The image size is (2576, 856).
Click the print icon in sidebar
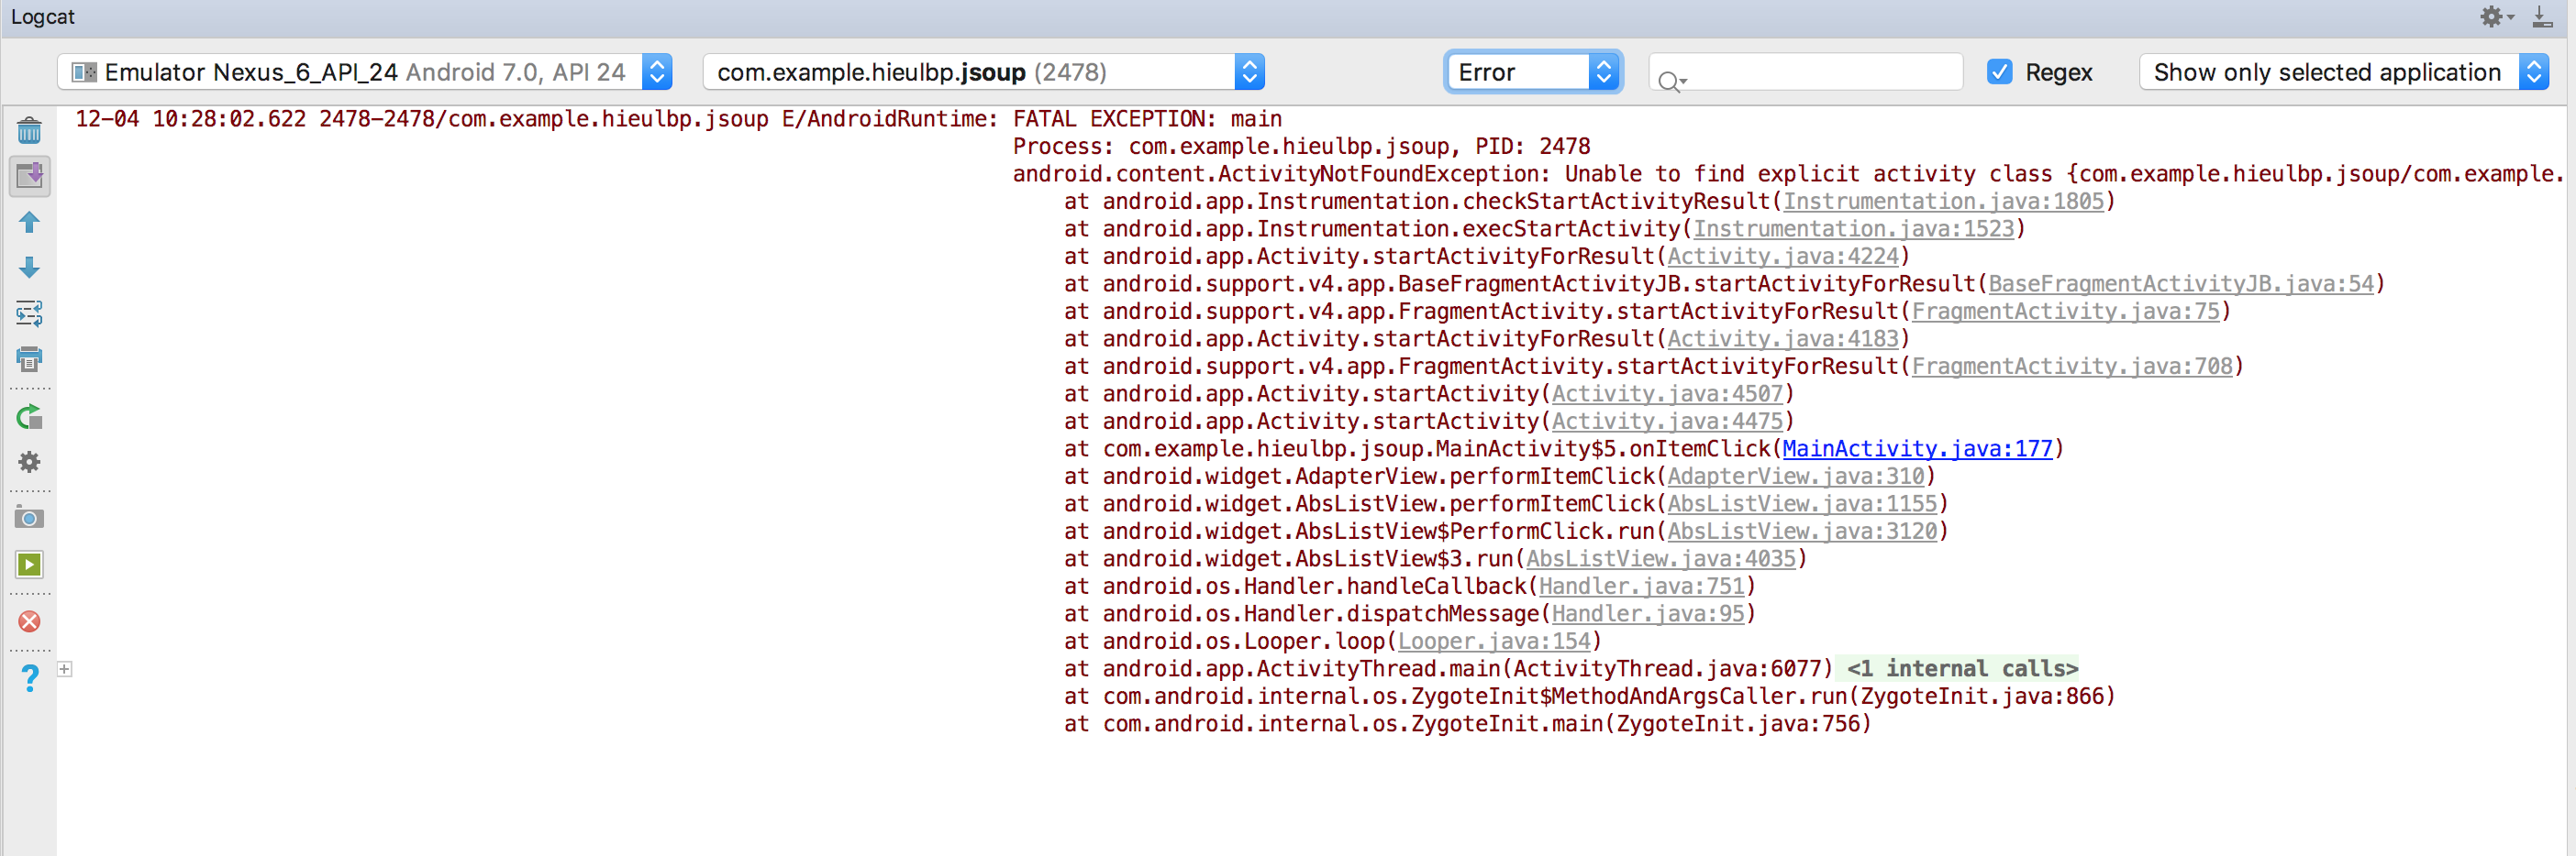tap(29, 358)
